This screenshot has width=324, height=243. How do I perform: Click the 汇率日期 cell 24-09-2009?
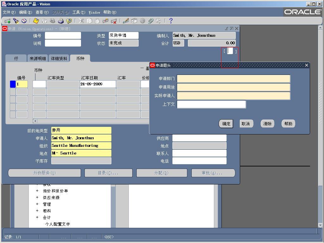(x=98, y=84)
